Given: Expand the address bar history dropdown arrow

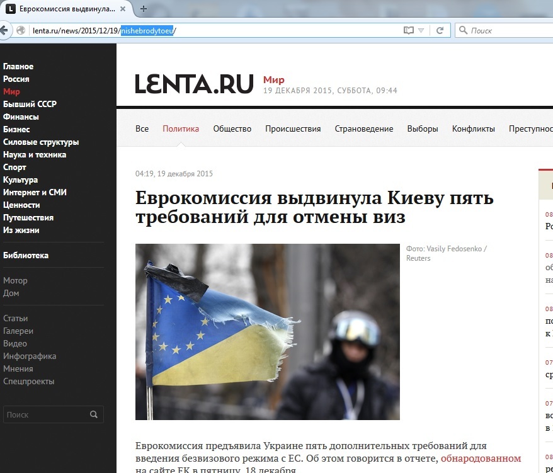Looking at the screenshot, I should (x=421, y=30).
